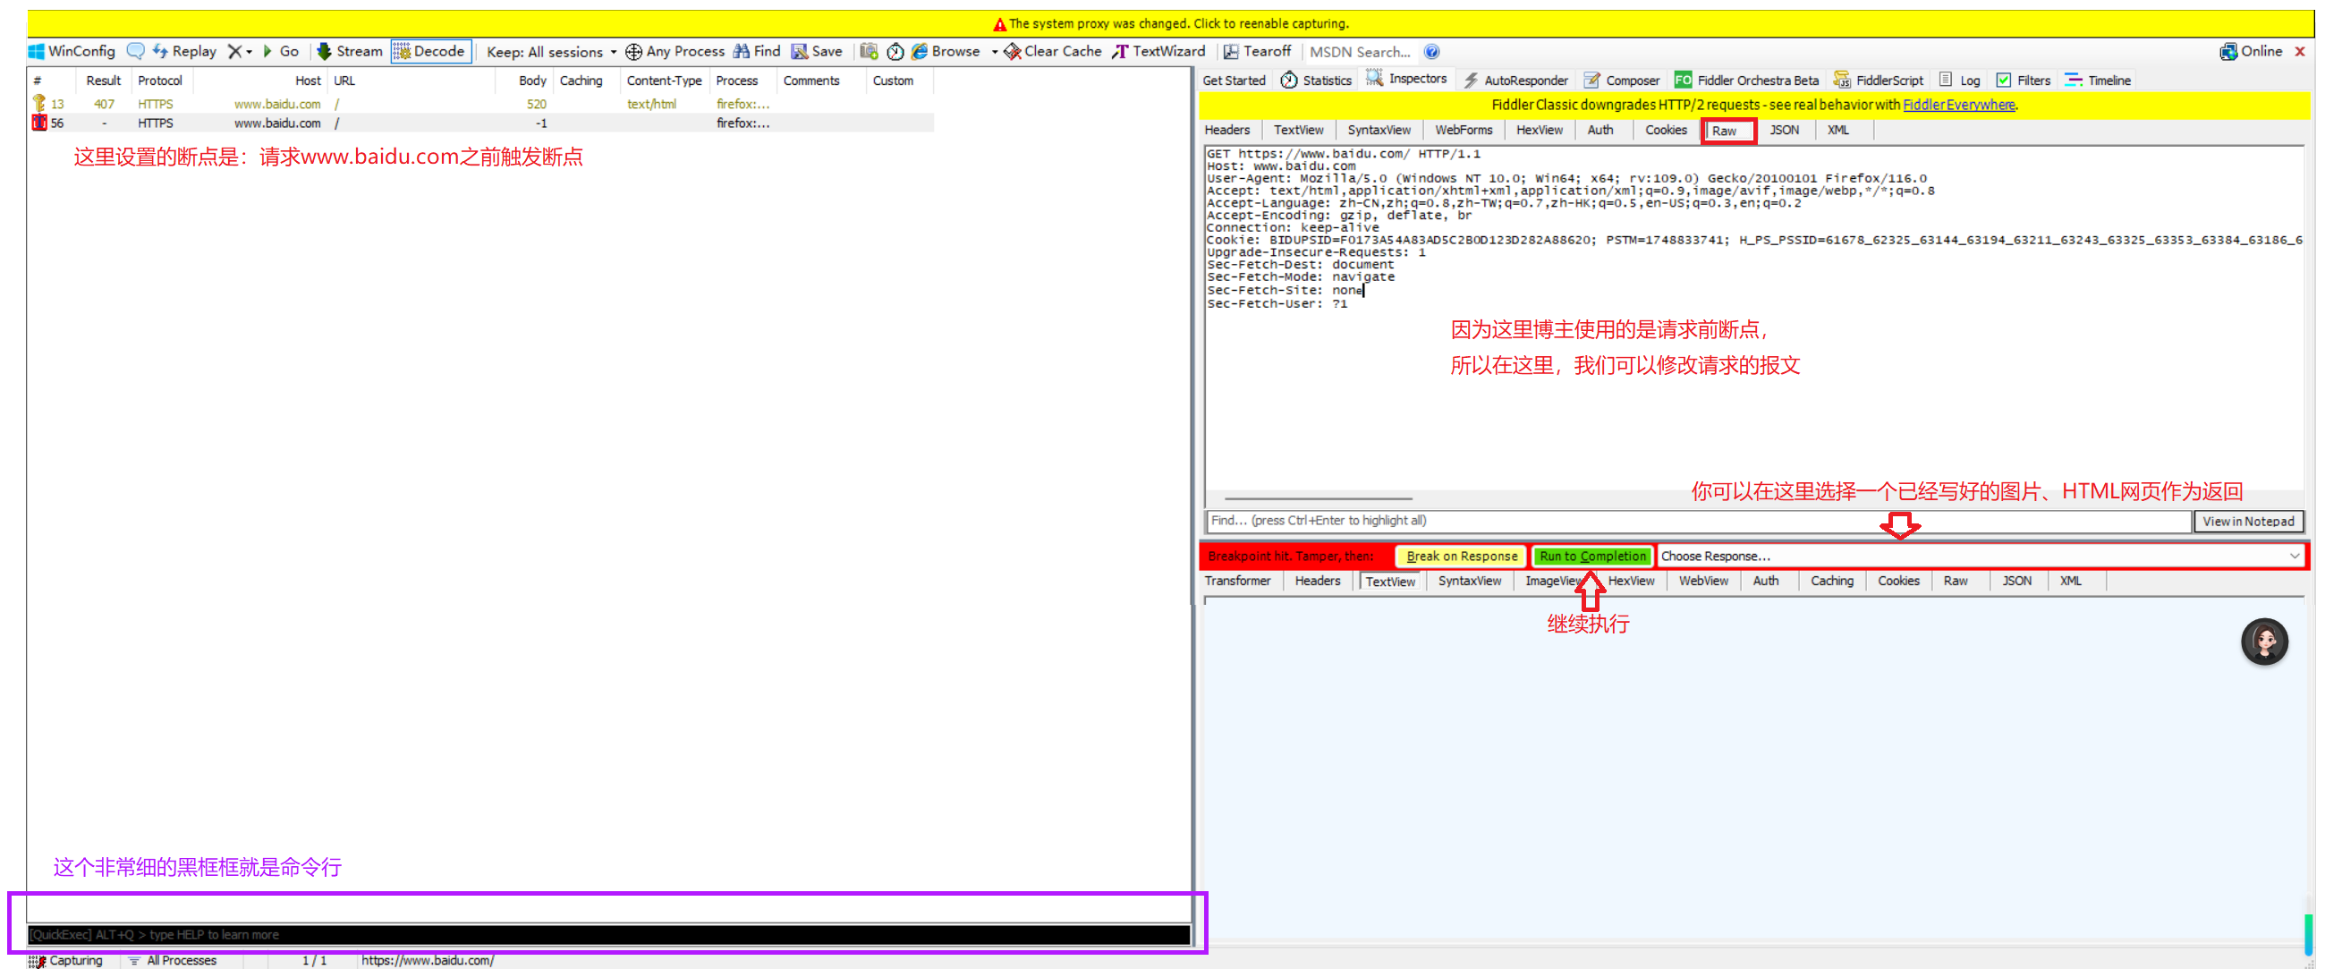Image resolution: width=2325 pixels, height=969 pixels.
Task: Toggle Stream mode in toolbar
Action: (x=349, y=52)
